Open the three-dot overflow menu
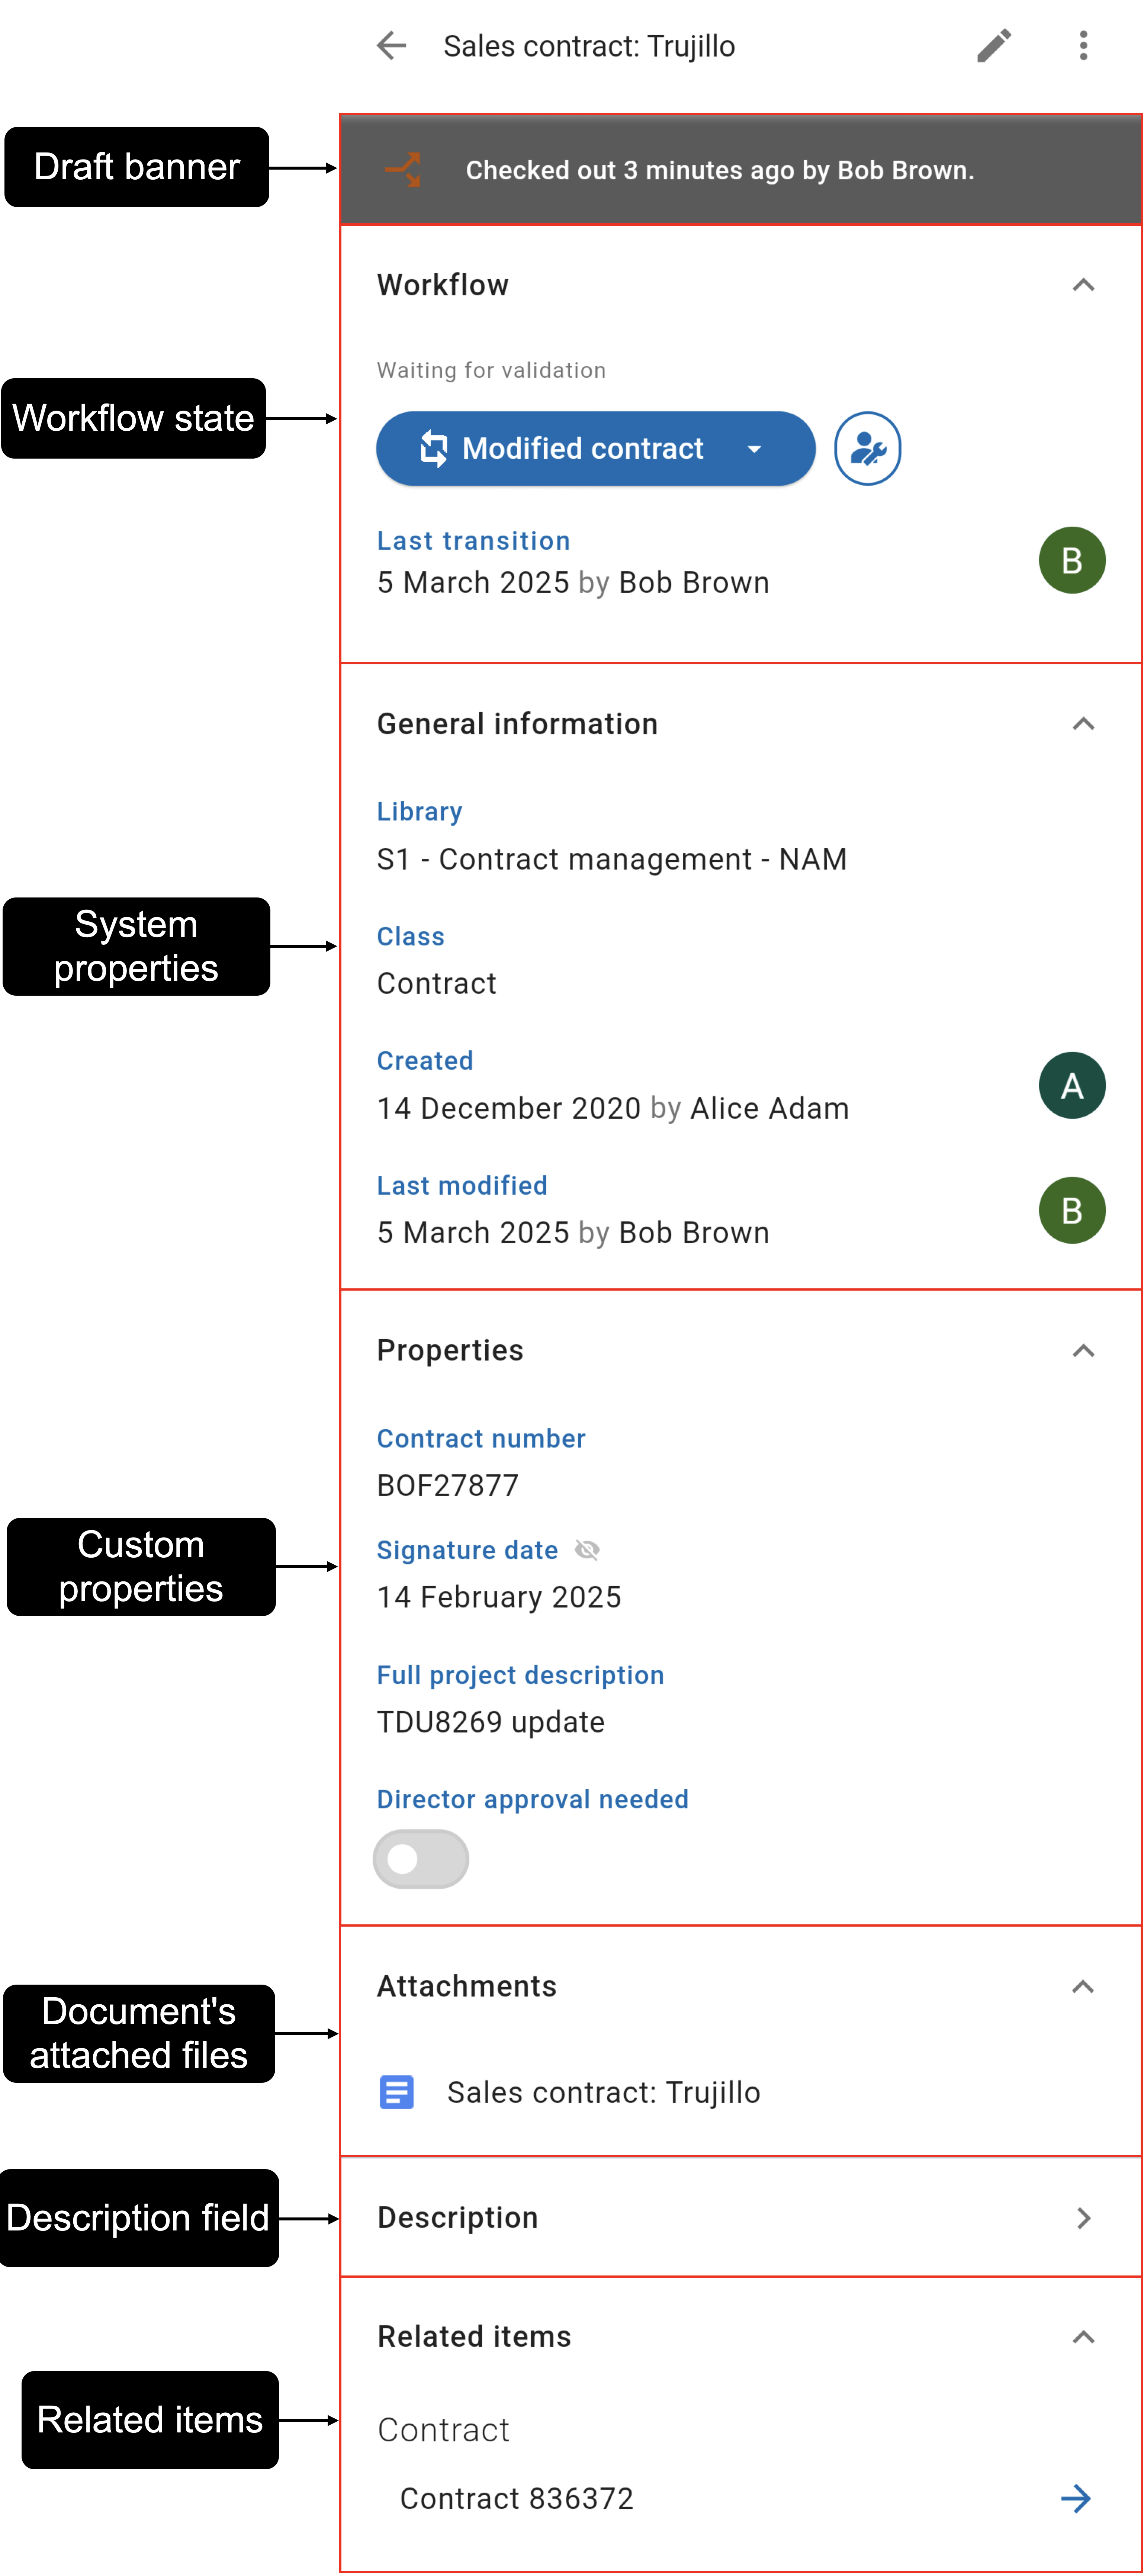Viewport: 1144px width, 2576px height. point(1083,46)
